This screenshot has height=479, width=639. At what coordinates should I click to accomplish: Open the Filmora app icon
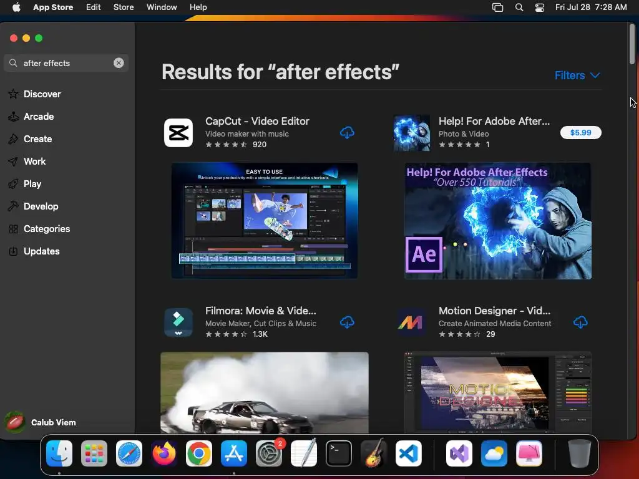point(178,322)
